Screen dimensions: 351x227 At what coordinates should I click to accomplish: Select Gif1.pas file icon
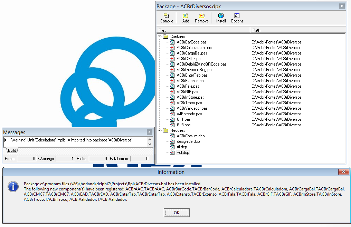coord(172,119)
